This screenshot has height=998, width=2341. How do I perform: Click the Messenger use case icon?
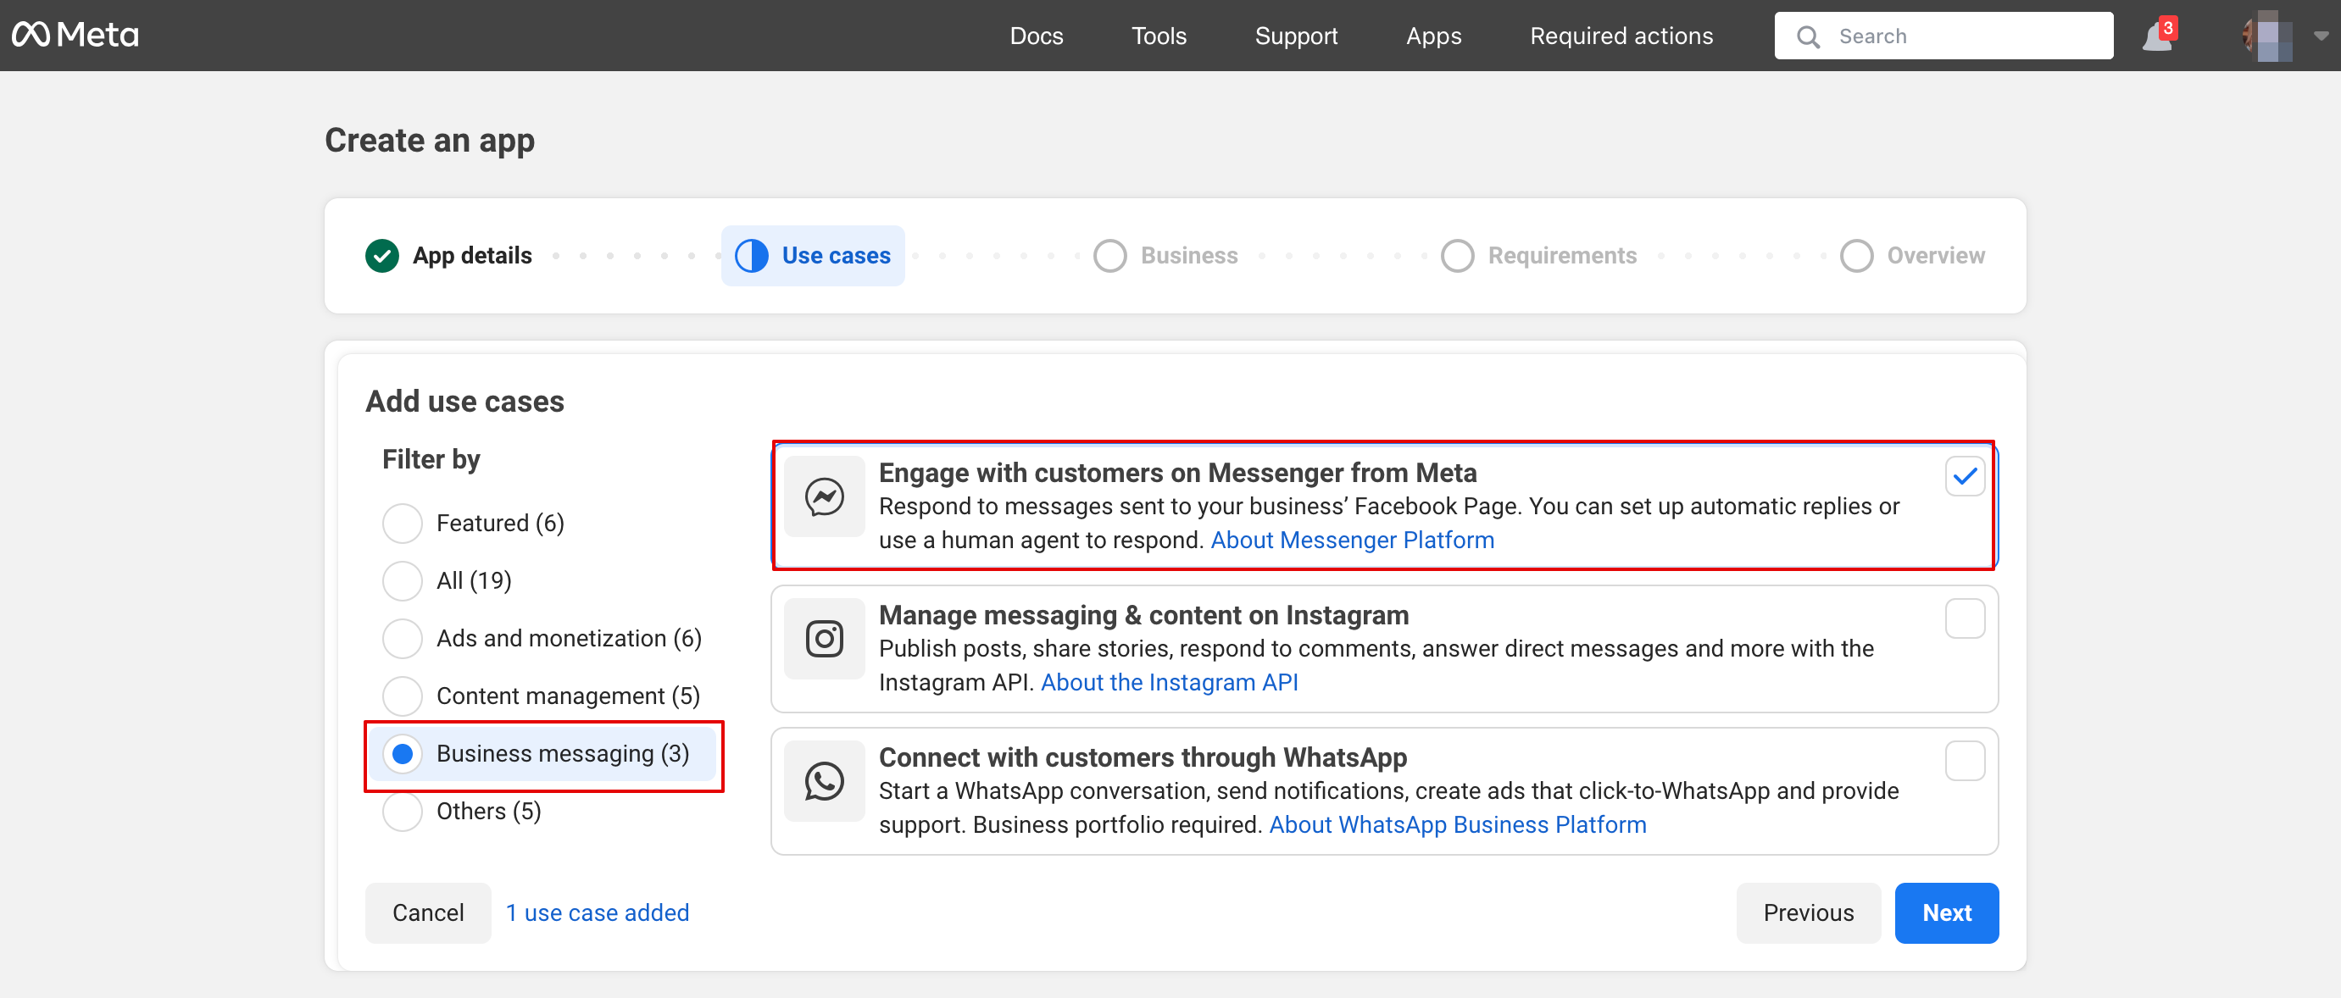(x=824, y=496)
